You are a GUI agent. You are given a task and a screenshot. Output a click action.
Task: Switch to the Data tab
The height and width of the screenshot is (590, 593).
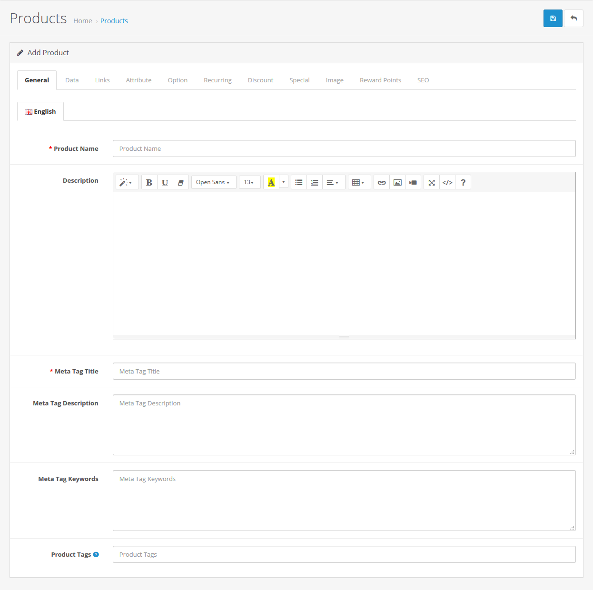pos(72,80)
